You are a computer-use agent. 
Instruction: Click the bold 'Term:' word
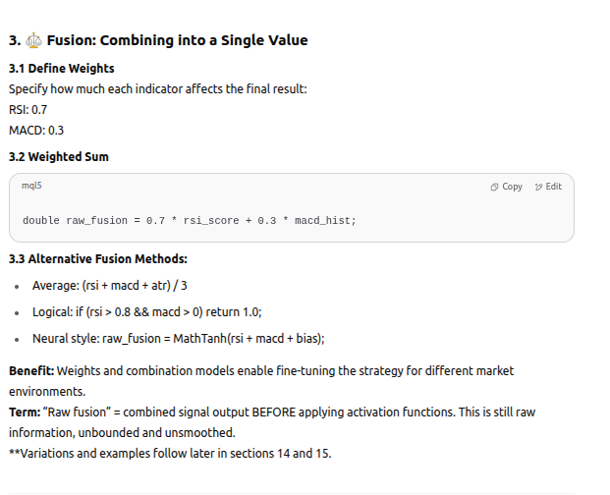point(26,412)
